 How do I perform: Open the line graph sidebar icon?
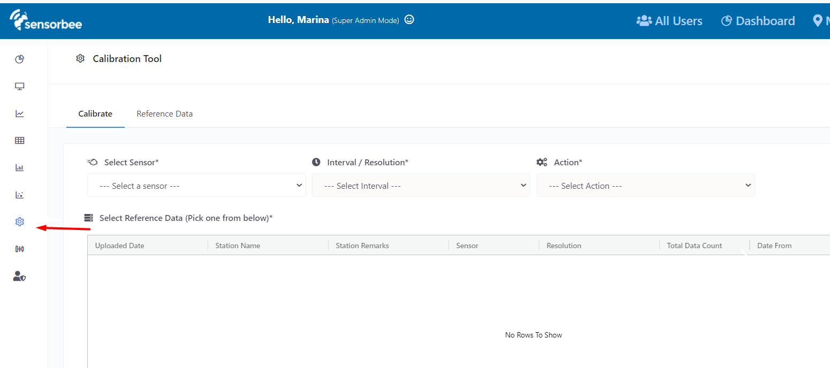pyautogui.click(x=20, y=113)
